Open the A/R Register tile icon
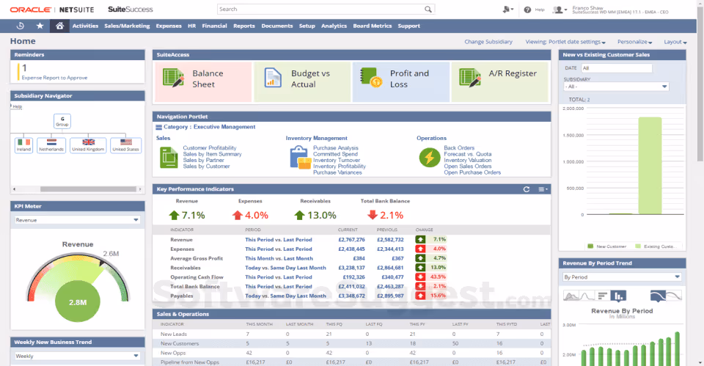The width and height of the screenshot is (704, 366). 469,78
